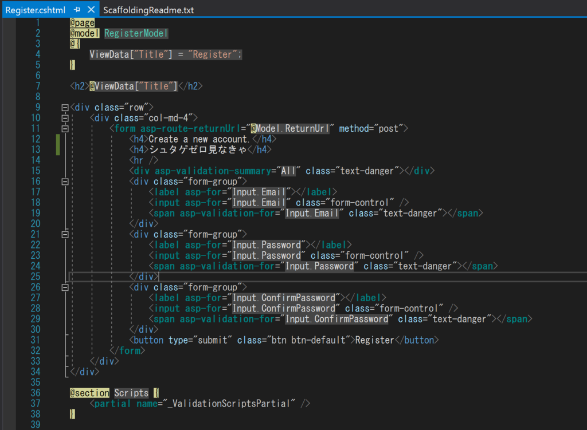587x430 pixels.
Task: Pin the Register.cshtml tab
Action: [x=77, y=10]
